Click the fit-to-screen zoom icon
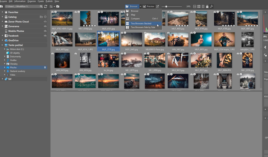This screenshot has width=268, height=157. coord(198,6)
